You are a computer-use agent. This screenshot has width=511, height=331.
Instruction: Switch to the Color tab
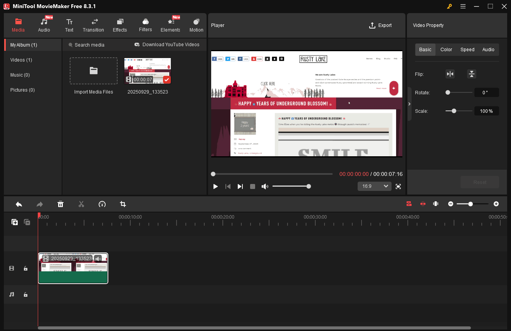[x=446, y=50]
